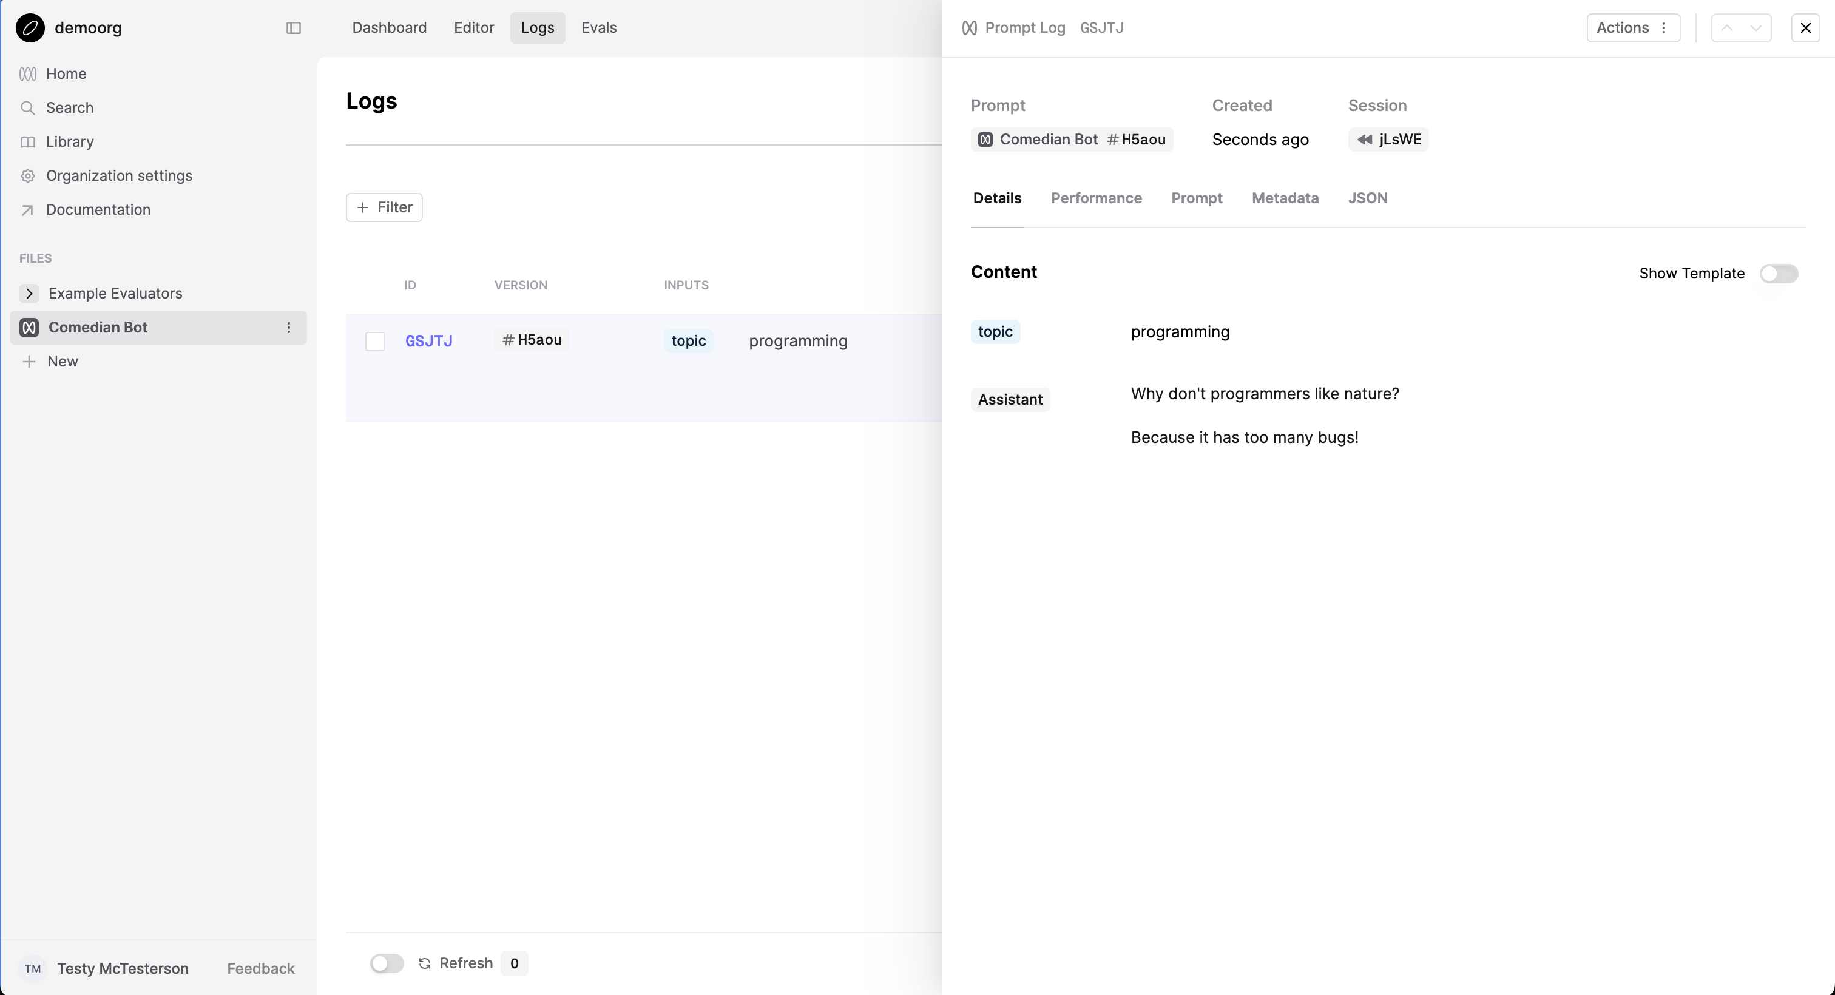The image size is (1835, 995).
Task: Navigate to next log using down chevron
Action: click(x=1756, y=28)
